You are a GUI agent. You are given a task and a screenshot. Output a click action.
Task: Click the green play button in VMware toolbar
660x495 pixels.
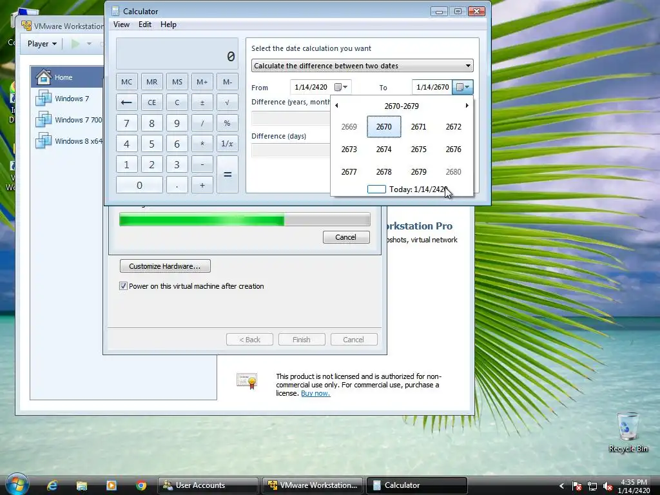click(75, 43)
